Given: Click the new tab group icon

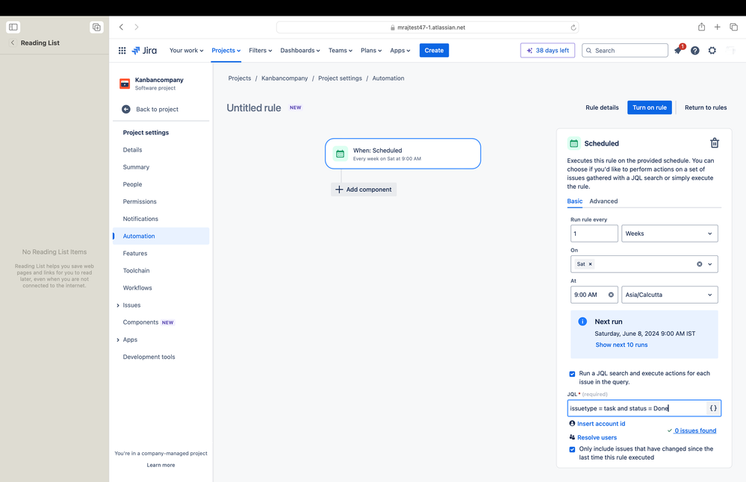Looking at the screenshot, I should coord(96,27).
